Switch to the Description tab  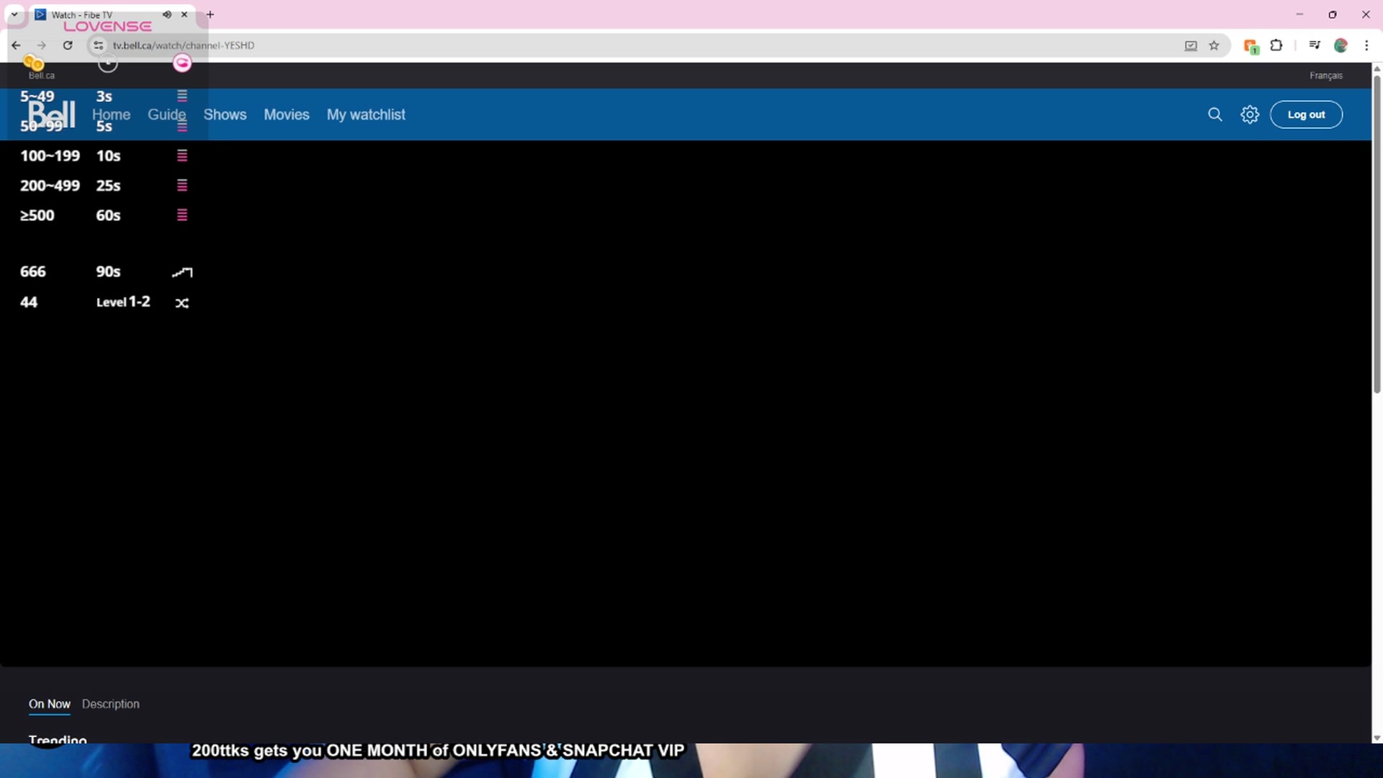point(110,704)
